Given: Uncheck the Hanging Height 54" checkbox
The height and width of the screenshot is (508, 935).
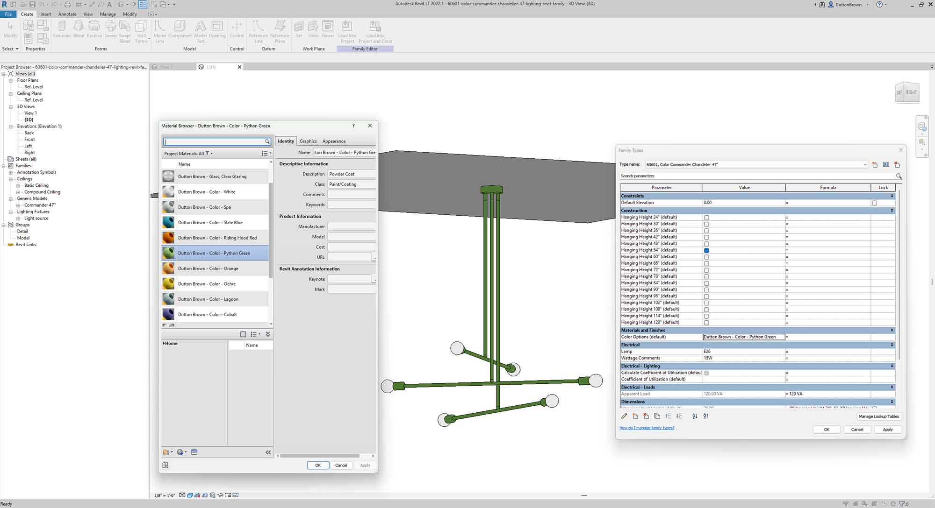Looking at the screenshot, I should pos(706,250).
